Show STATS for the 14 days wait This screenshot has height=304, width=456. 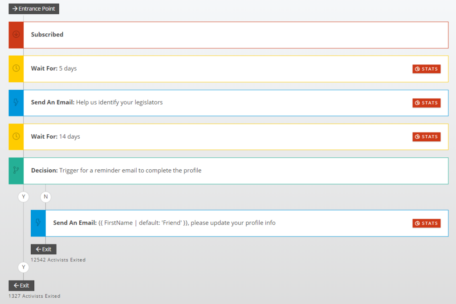[426, 136]
